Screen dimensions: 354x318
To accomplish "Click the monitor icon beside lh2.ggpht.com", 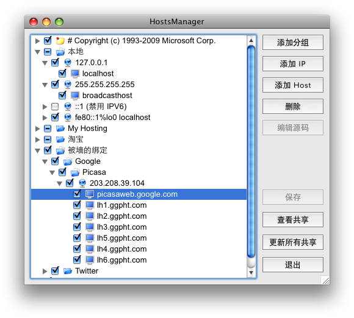I will (x=90, y=216).
